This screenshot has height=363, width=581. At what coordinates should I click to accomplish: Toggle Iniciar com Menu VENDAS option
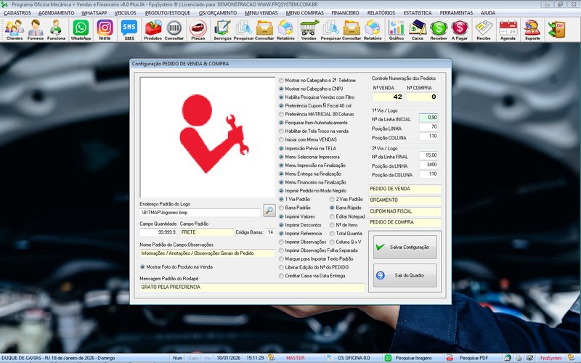click(x=283, y=139)
